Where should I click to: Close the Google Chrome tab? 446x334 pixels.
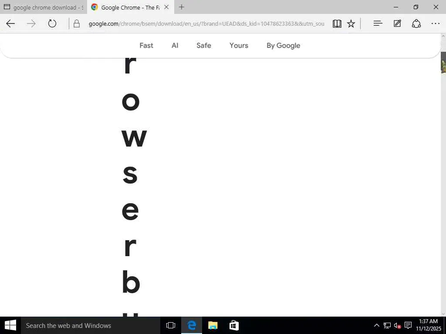tap(167, 7)
